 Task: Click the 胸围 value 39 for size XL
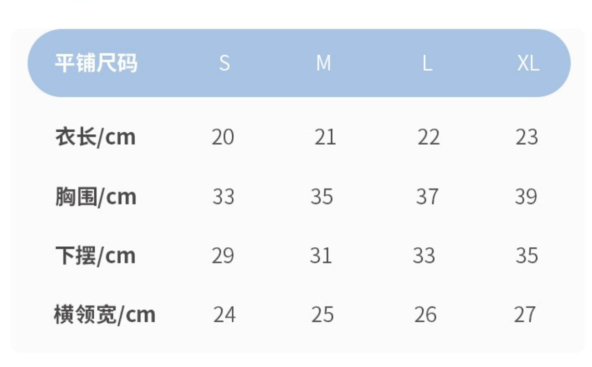(526, 197)
